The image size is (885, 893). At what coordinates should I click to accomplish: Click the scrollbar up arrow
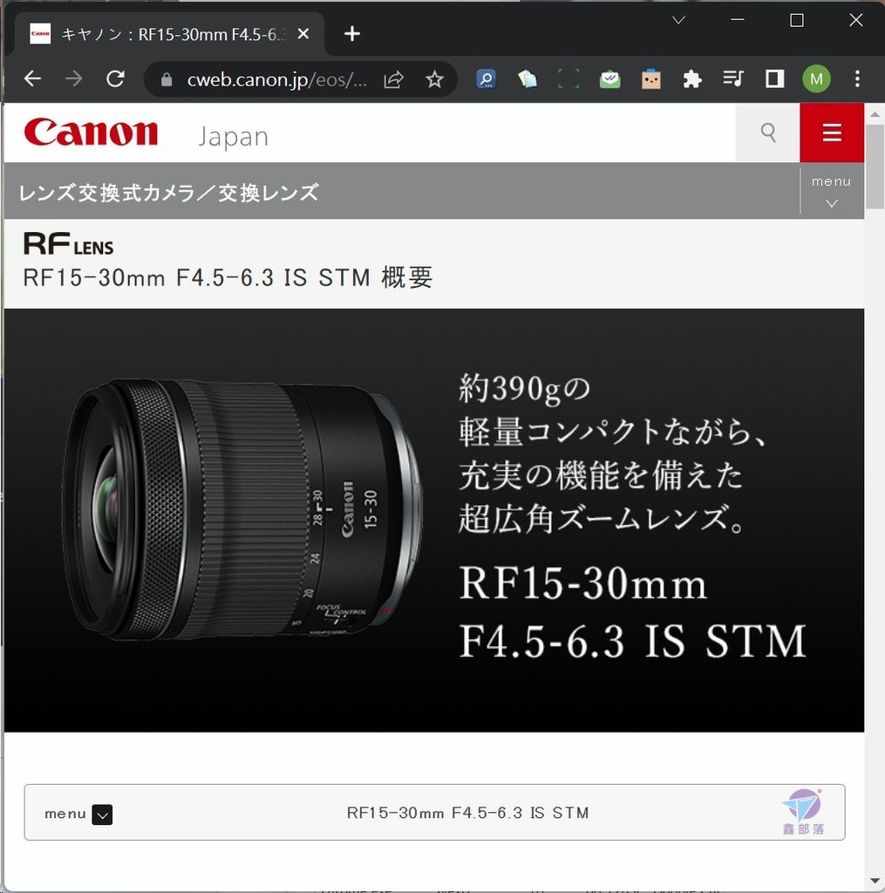point(875,114)
